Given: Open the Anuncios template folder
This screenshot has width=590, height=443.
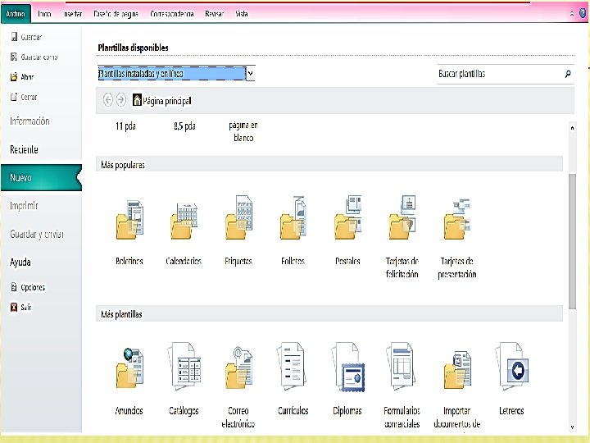Looking at the screenshot, I should click(129, 368).
